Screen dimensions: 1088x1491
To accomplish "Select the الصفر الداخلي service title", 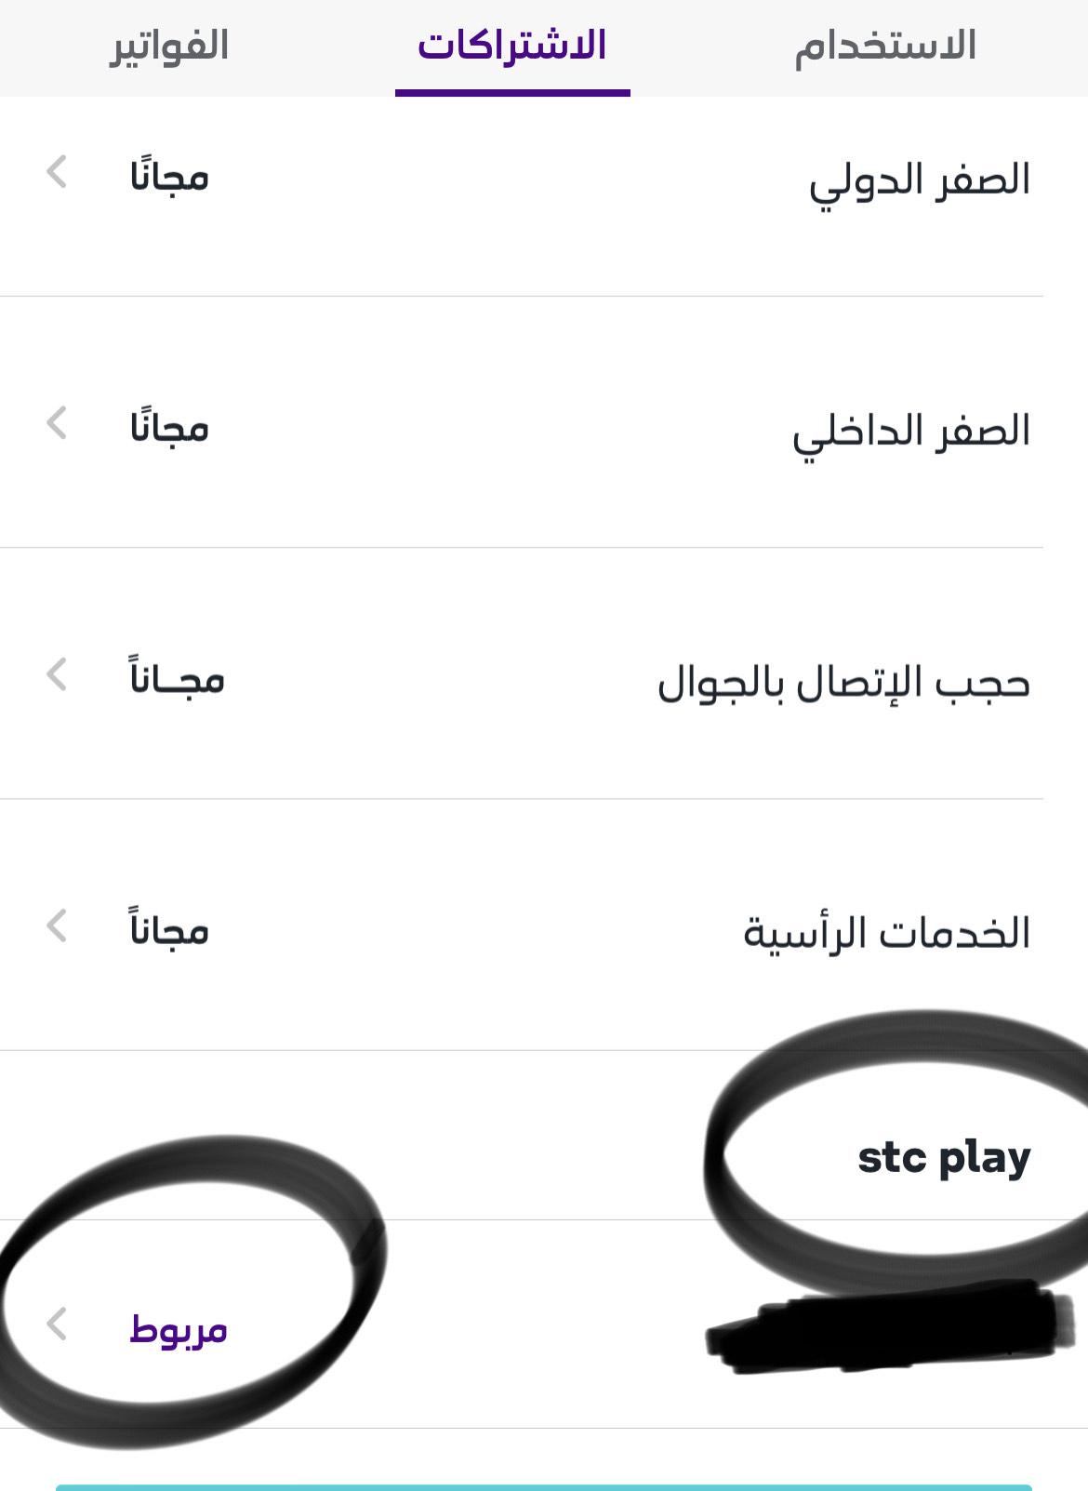I will 911,432.
